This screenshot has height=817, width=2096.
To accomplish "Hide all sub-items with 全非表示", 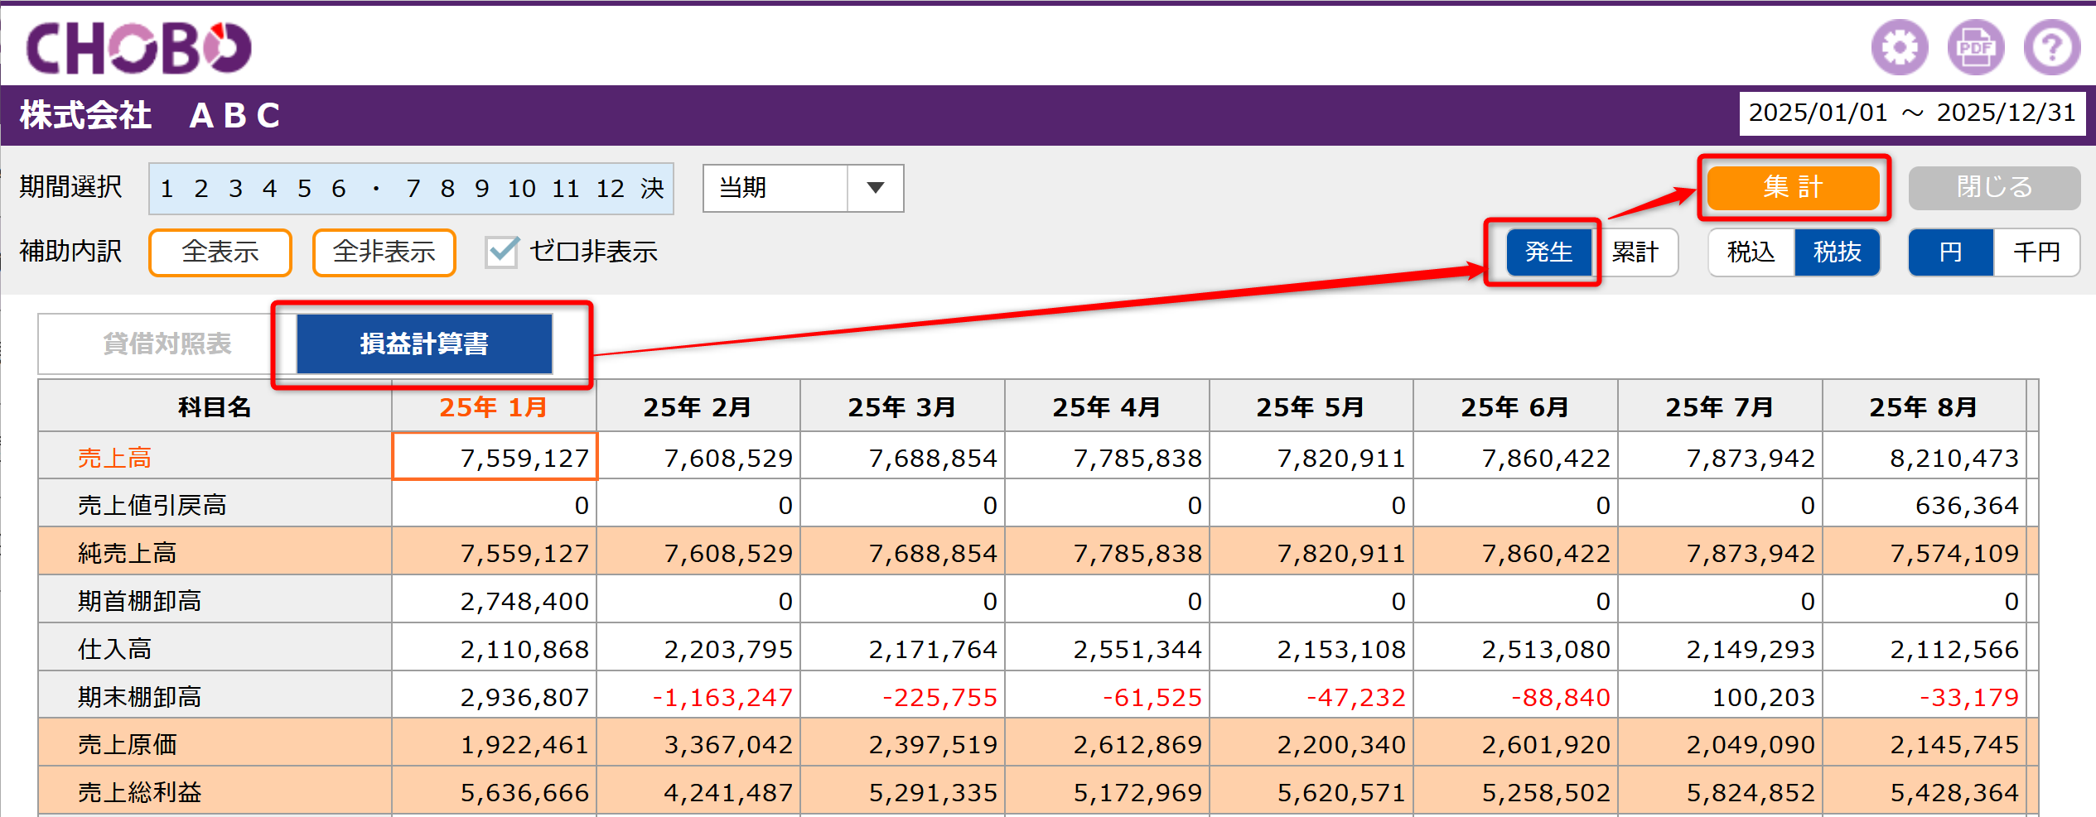I will pos(384,252).
